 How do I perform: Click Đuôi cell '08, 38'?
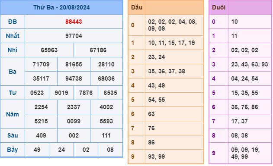pos(250,135)
